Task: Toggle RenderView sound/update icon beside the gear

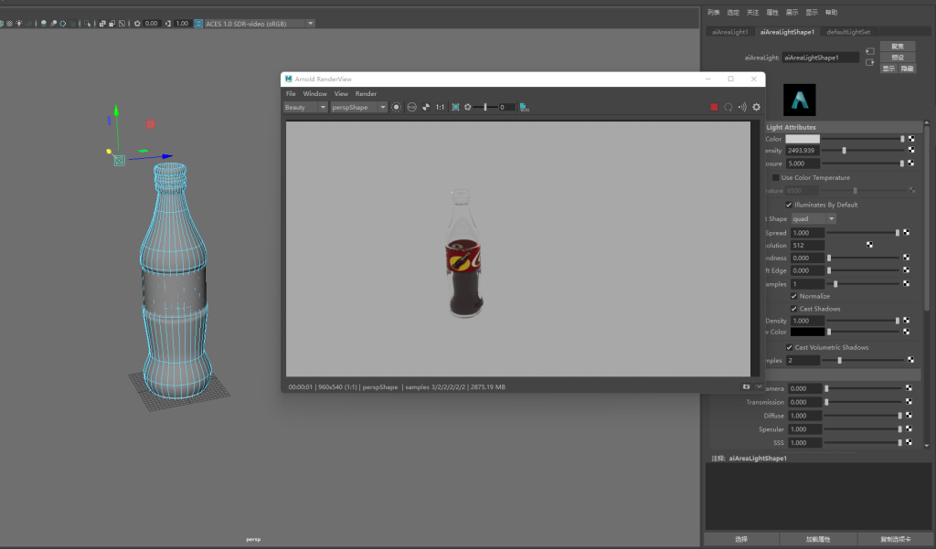Action: point(742,108)
